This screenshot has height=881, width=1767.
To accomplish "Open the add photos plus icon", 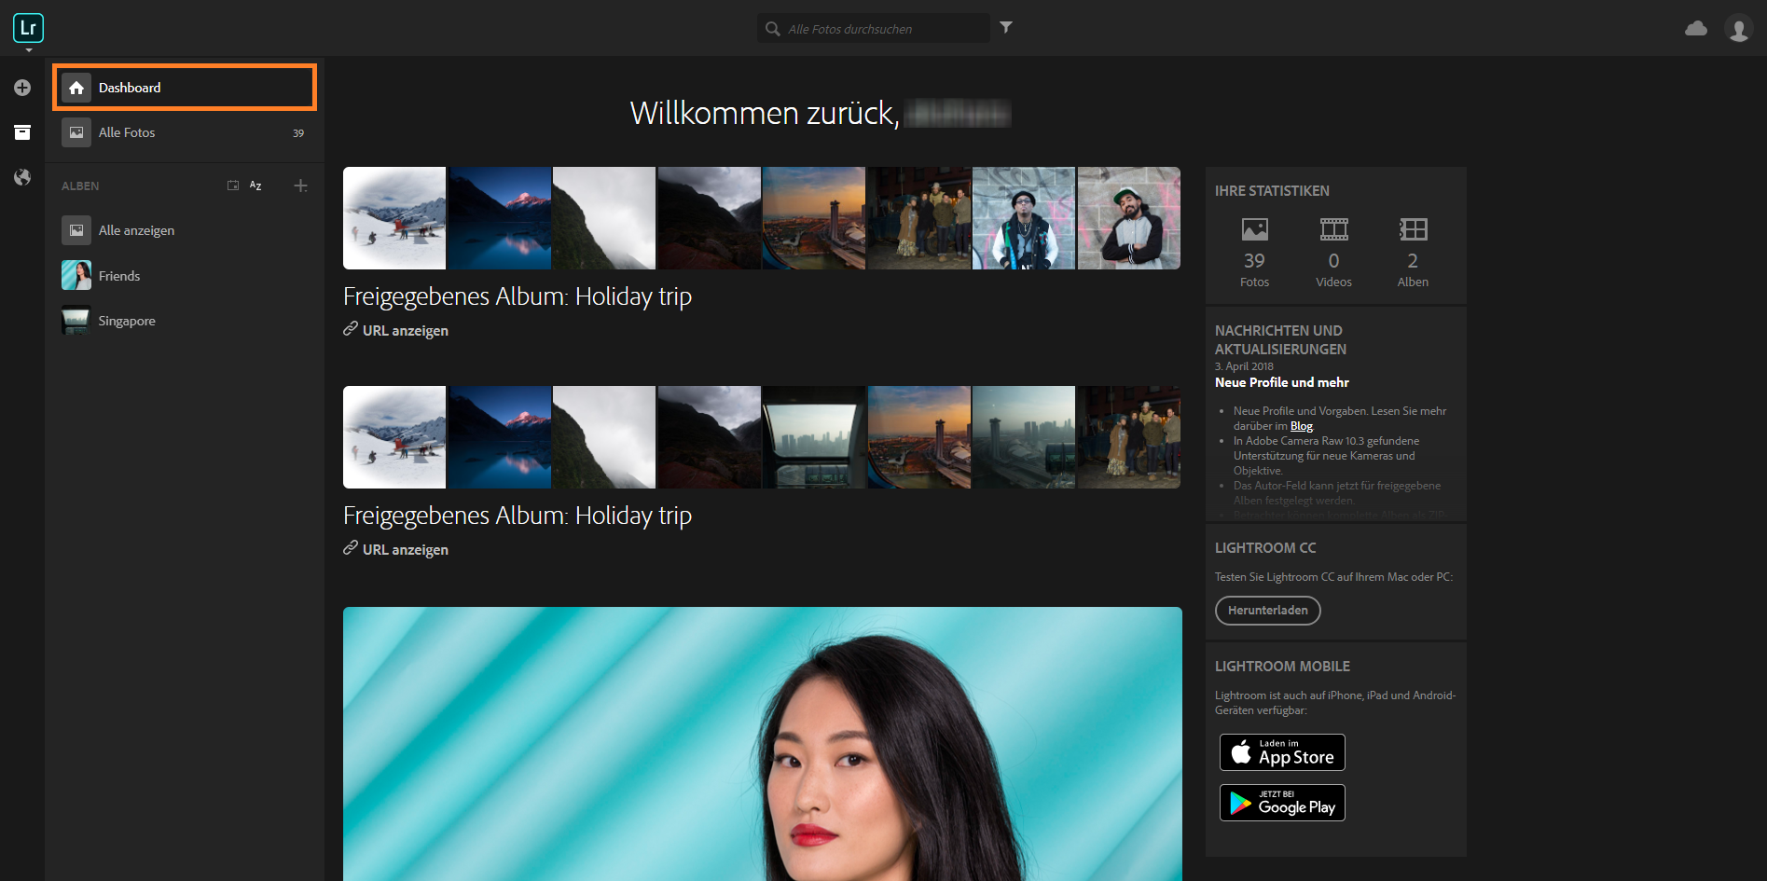I will click(22, 88).
